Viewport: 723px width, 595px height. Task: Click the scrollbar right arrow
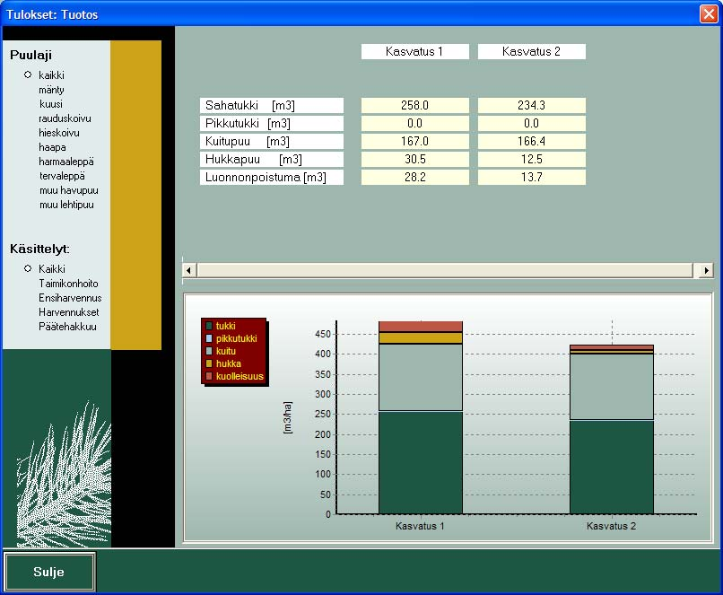tap(706, 270)
